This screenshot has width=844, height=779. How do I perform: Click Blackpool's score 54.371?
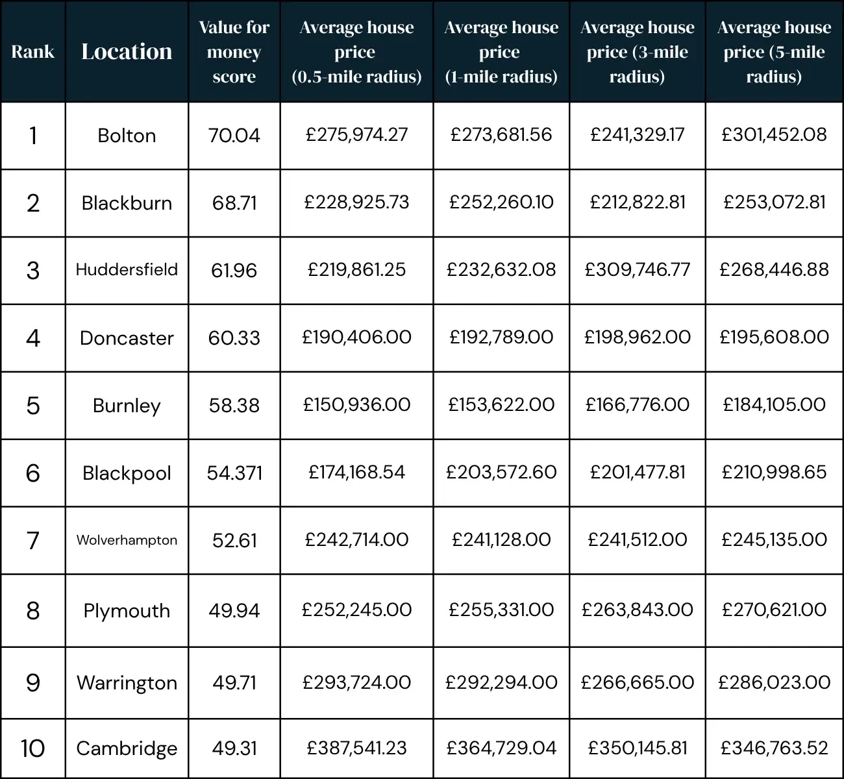coord(234,473)
